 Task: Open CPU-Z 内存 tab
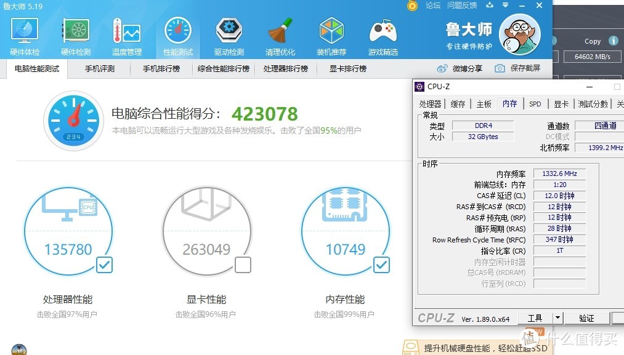tap(510, 104)
